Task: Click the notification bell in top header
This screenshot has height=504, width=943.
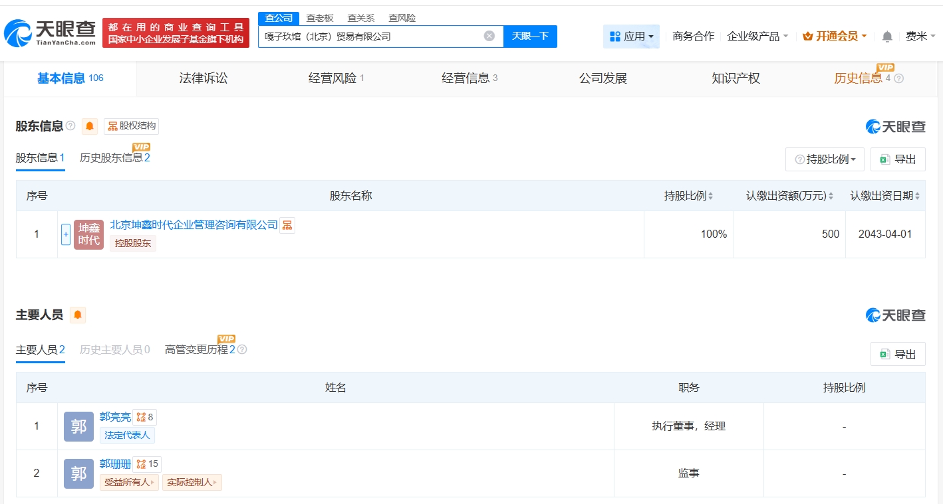Action: click(887, 37)
